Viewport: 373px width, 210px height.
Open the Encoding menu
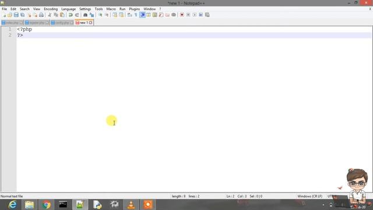tap(51, 9)
